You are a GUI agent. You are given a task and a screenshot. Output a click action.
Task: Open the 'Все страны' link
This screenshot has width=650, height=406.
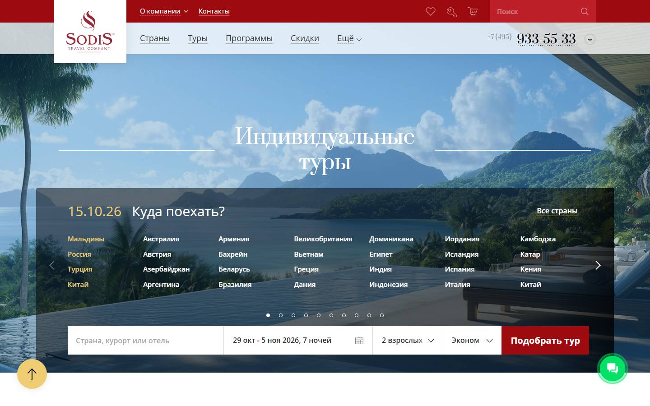[557, 211]
